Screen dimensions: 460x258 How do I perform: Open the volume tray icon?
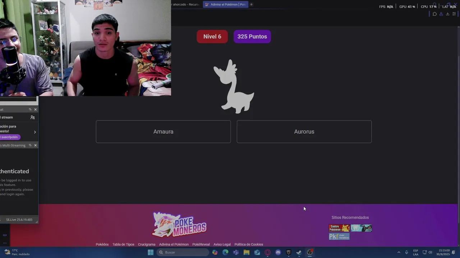(430, 252)
